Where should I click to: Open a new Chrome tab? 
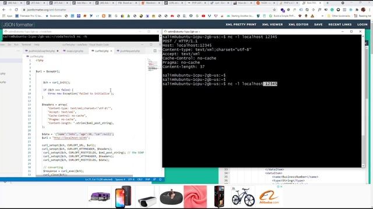pos(328,3)
